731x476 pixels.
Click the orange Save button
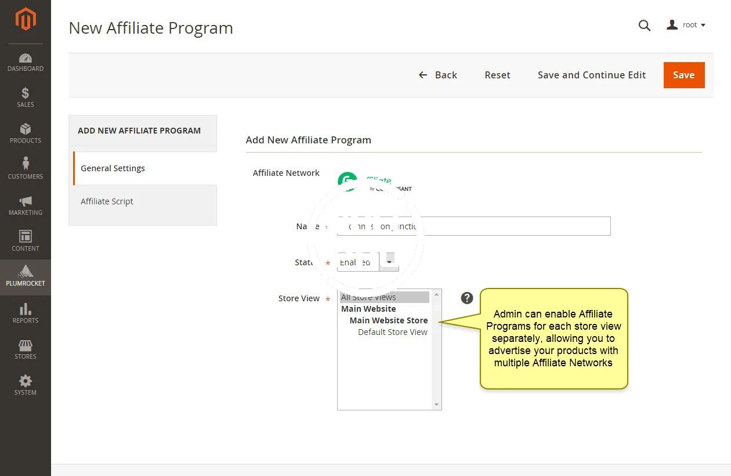click(683, 75)
